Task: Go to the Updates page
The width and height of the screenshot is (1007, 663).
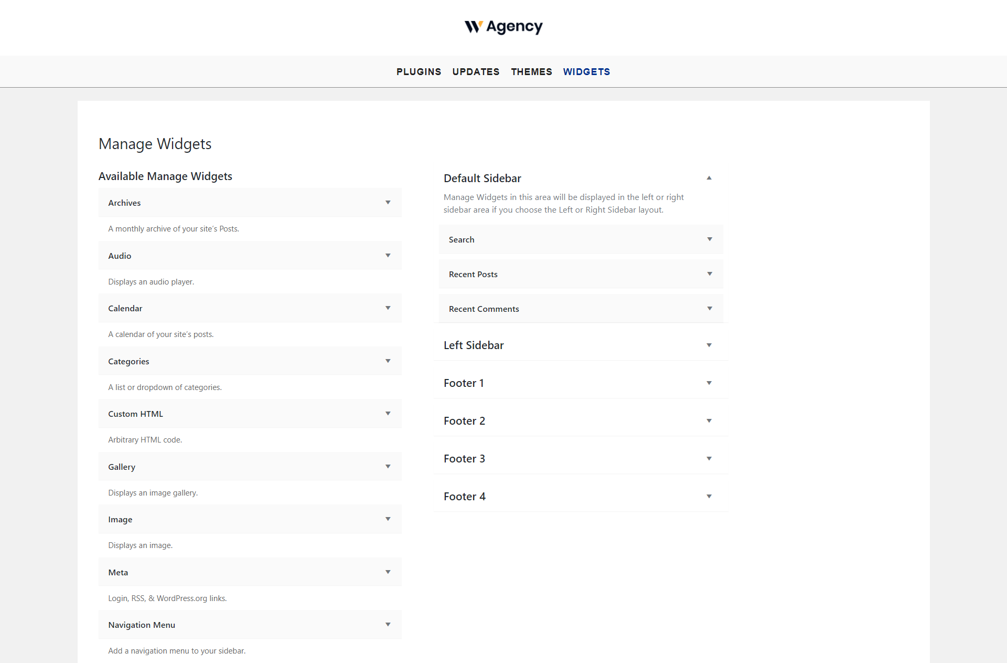Action: [476, 72]
